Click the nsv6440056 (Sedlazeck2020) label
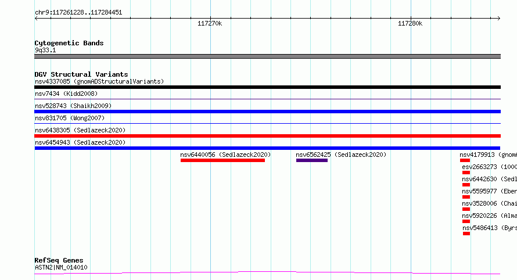The height and width of the screenshot is (280, 517). pos(225,155)
